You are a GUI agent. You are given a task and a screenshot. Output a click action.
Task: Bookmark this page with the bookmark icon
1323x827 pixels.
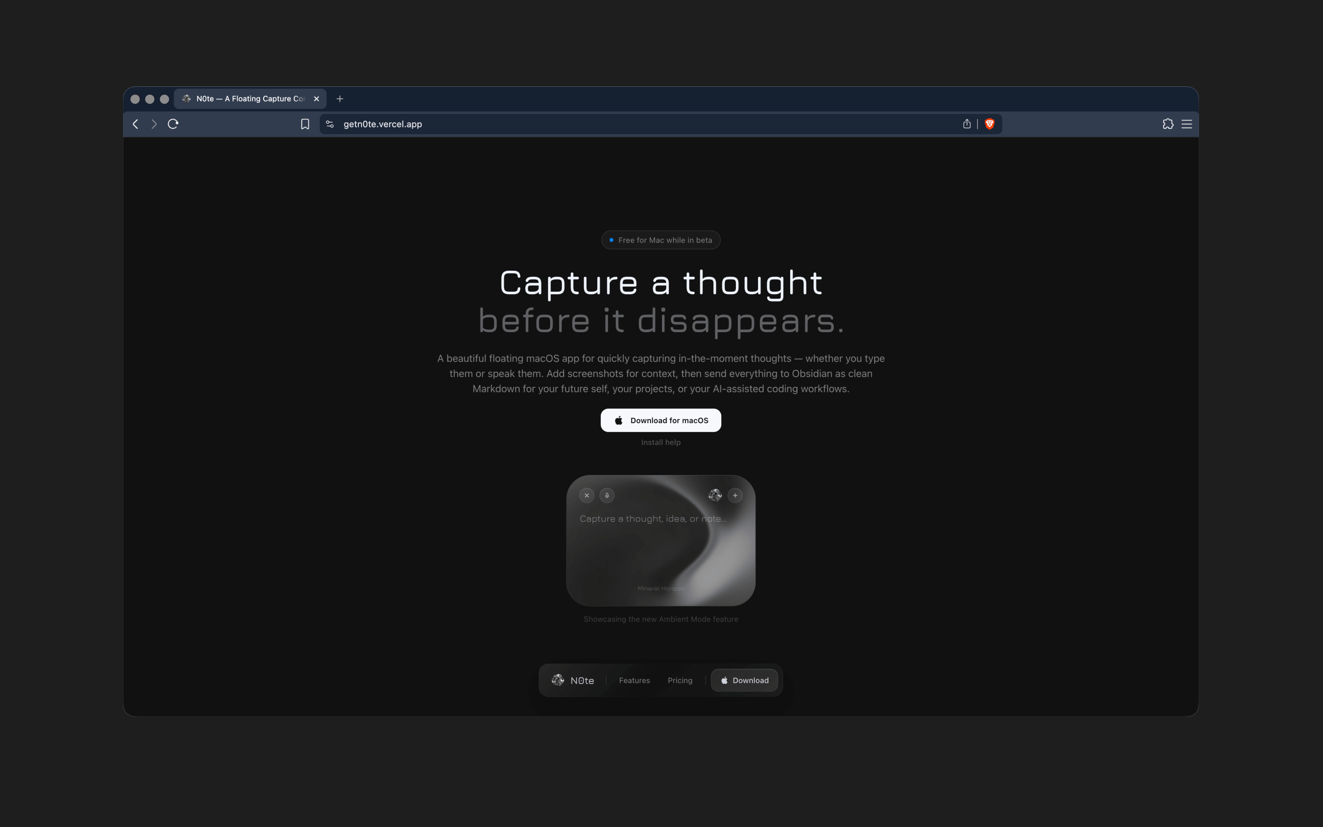click(305, 124)
